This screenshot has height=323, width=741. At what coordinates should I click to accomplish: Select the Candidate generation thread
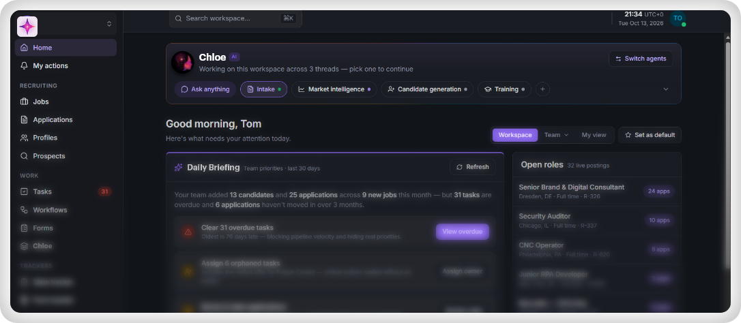click(427, 89)
